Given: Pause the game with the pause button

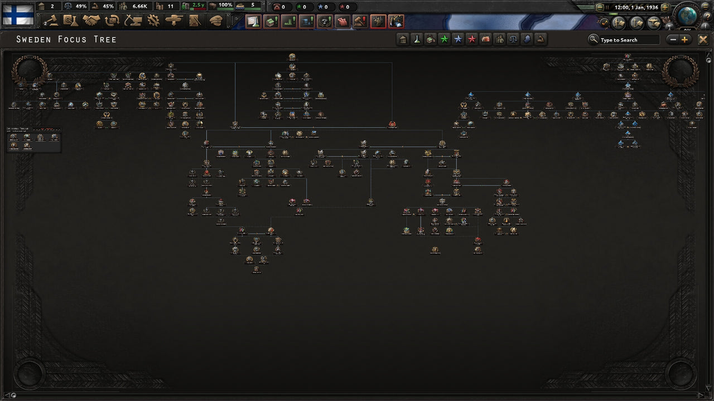Looking at the screenshot, I should click(x=607, y=7).
